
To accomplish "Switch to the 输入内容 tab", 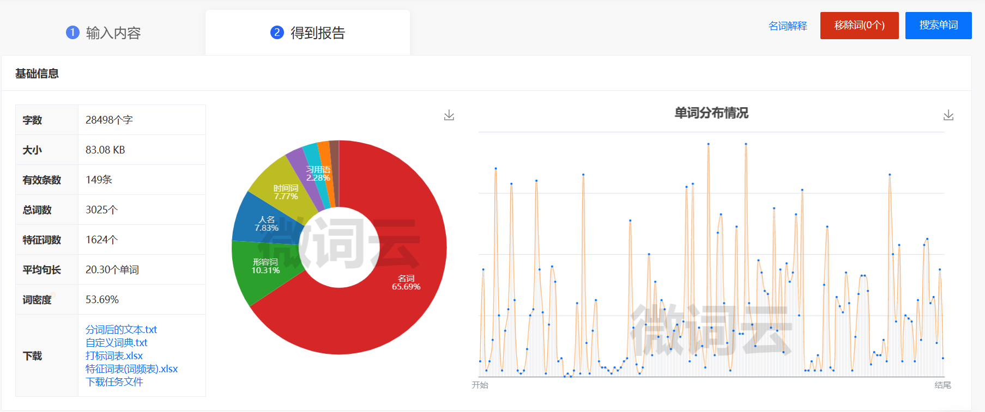I will 103,33.
